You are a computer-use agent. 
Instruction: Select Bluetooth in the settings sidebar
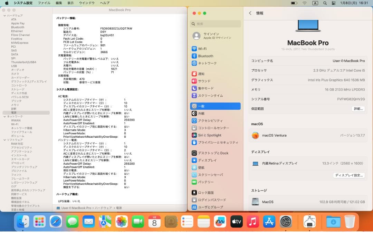206,56
